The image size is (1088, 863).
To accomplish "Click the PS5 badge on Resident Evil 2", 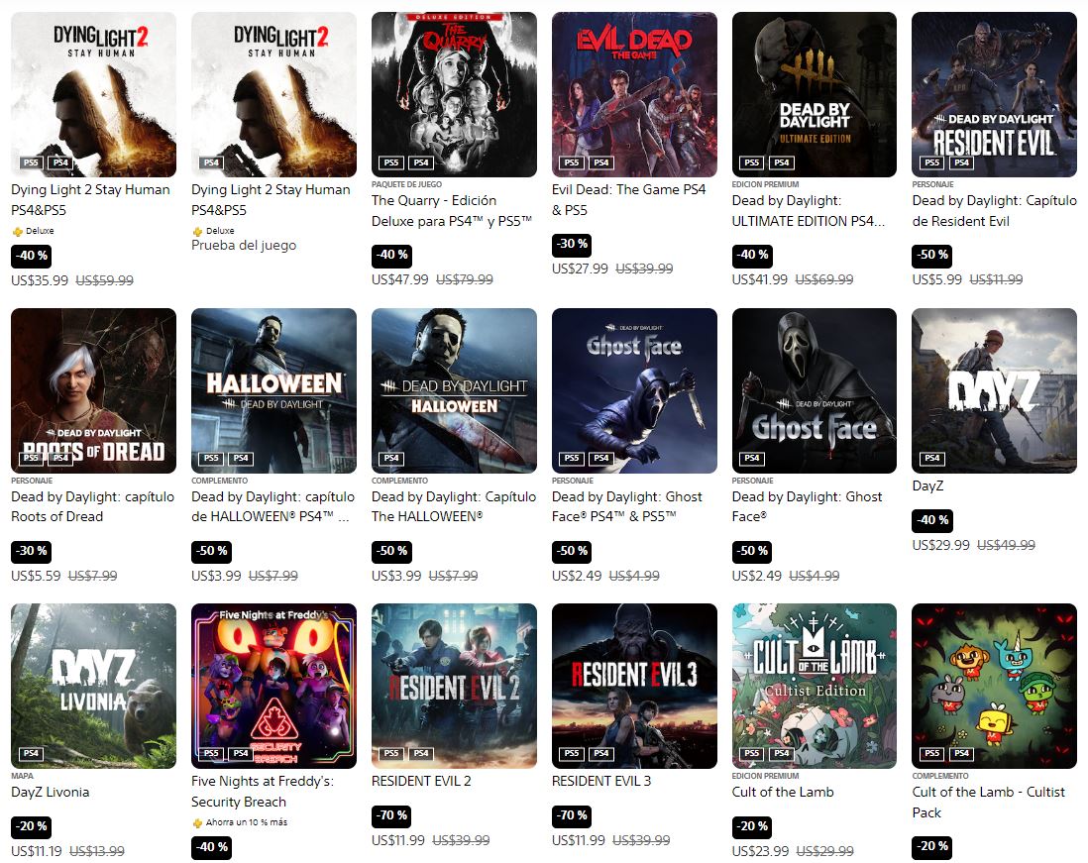I will 391,753.
